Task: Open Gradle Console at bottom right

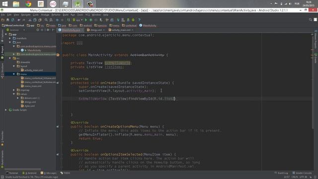Action: [x=302, y=173]
